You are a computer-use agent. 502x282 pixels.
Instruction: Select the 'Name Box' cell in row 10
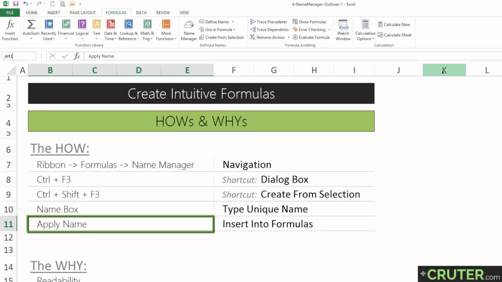point(121,209)
